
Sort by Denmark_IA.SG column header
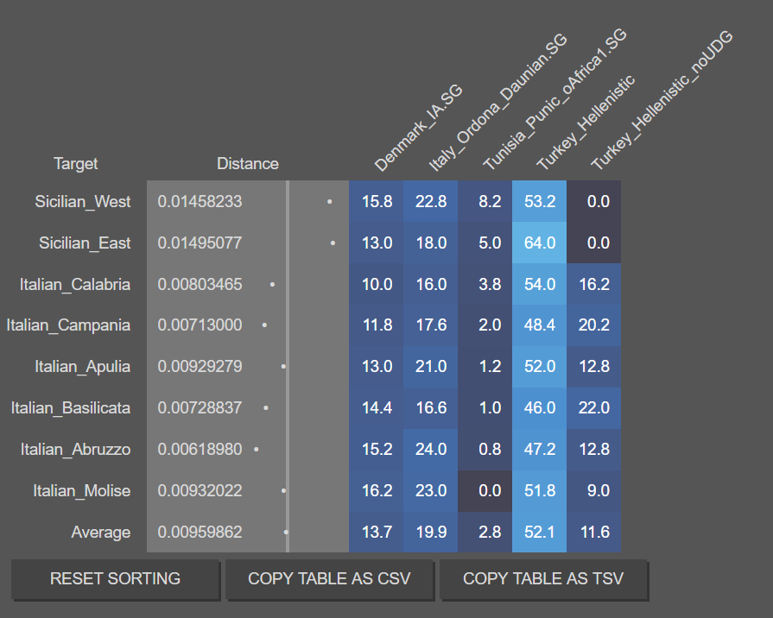pyautogui.click(x=418, y=128)
